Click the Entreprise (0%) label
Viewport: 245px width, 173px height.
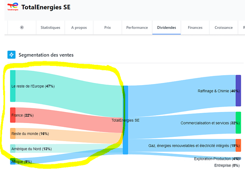tap(227, 165)
